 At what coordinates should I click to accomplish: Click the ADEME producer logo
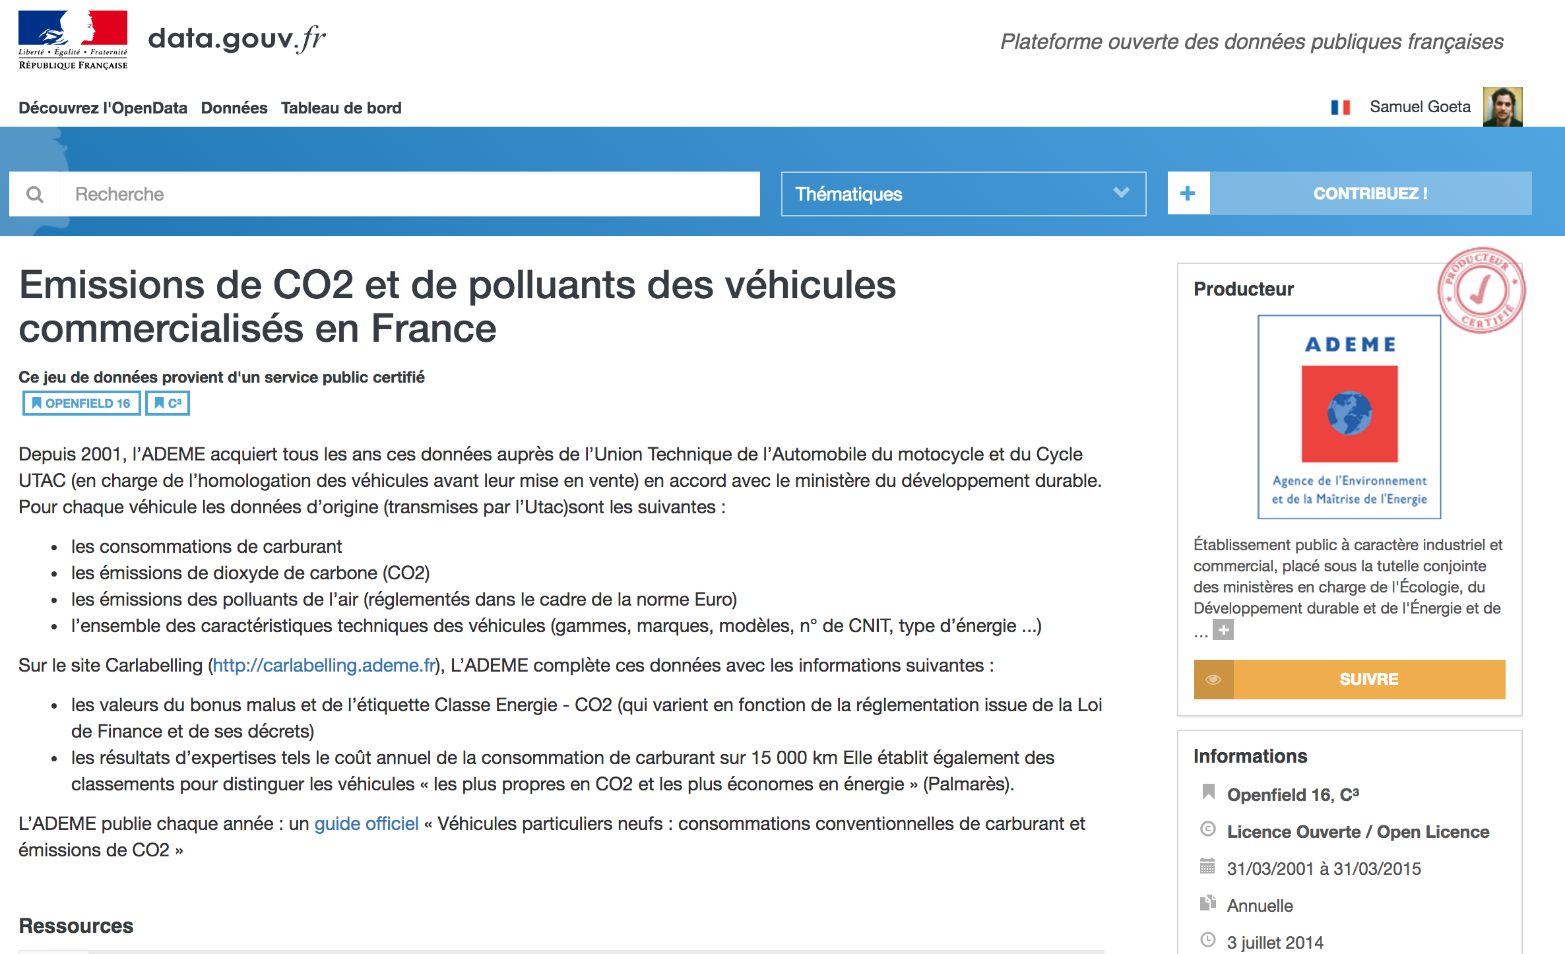coord(1349,417)
